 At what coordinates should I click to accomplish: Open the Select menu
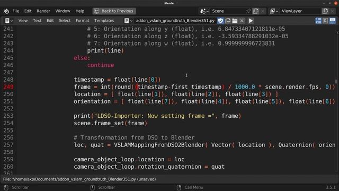point(65,21)
